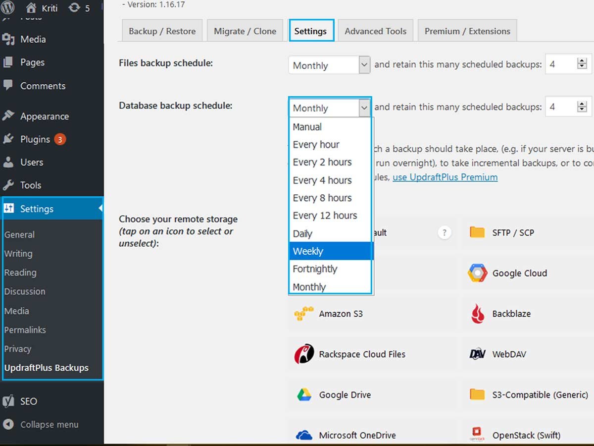Open the Settings tab of UpdraftPlus
Image resolution: width=594 pixels, height=446 pixels.
(311, 31)
